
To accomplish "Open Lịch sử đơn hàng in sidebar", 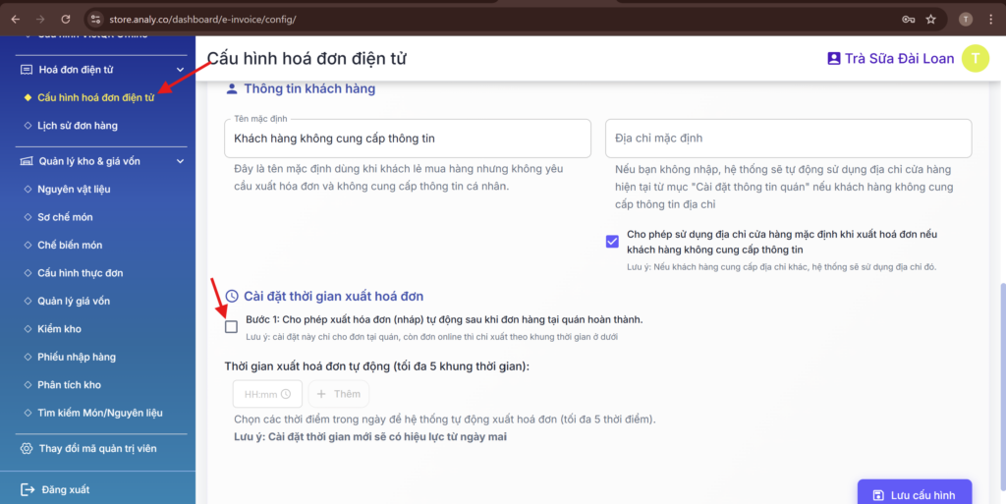I will tap(78, 126).
